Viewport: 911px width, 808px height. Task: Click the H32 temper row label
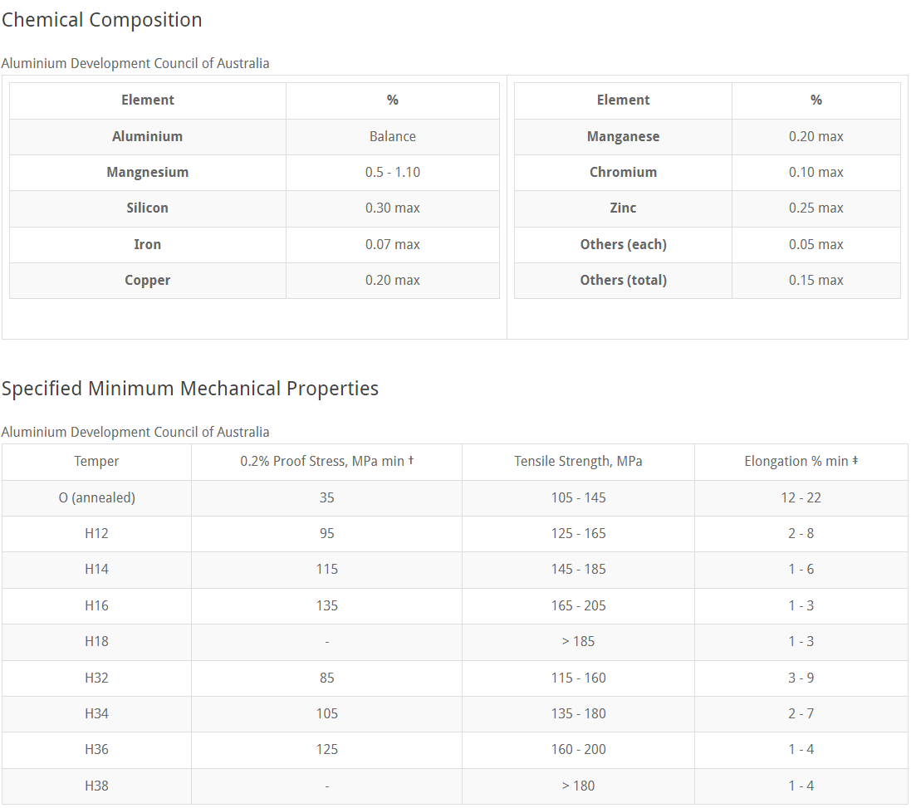click(96, 678)
